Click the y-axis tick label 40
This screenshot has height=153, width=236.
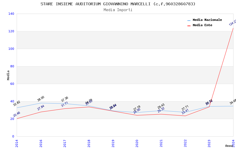point(12,101)
